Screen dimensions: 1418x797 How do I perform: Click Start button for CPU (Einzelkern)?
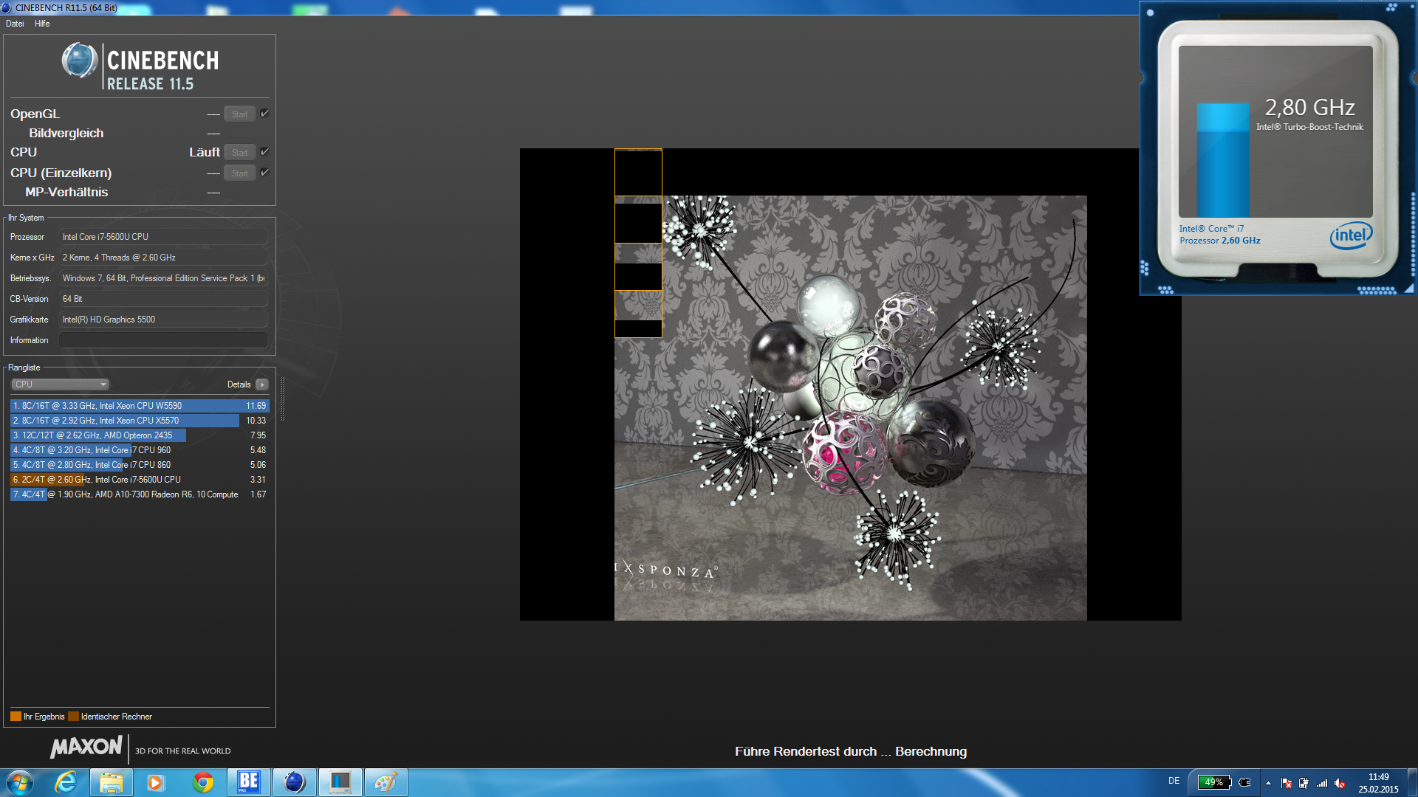(239, 173)
